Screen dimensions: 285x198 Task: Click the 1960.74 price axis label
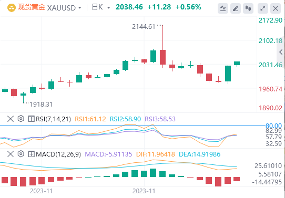[271, 89]
